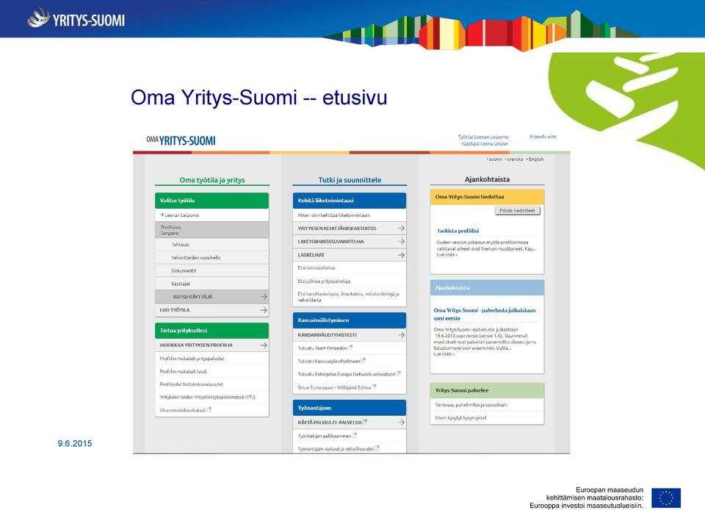Click the EU flag emblem at the bottom
The width and height of the screenshot is (705, 510).
666,498
